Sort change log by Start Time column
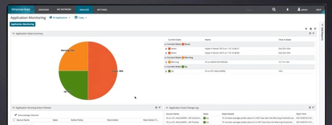The width and height of the screenshot is (332, 125). (301, 114)
